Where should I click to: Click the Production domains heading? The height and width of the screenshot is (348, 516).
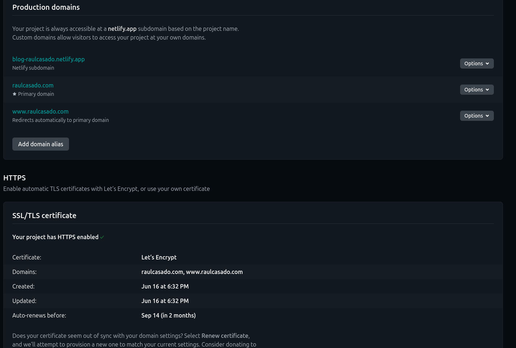[x=46, y=7]
